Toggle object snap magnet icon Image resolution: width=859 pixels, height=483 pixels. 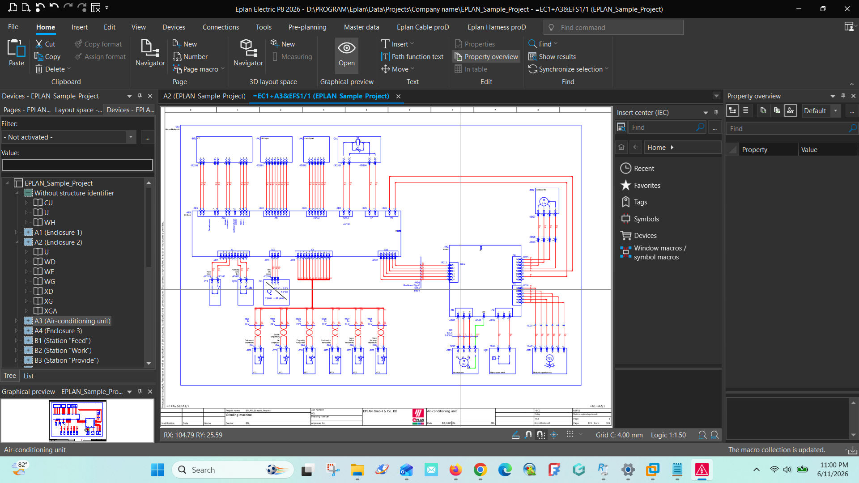pyautogui.click(x=528, y=435)
